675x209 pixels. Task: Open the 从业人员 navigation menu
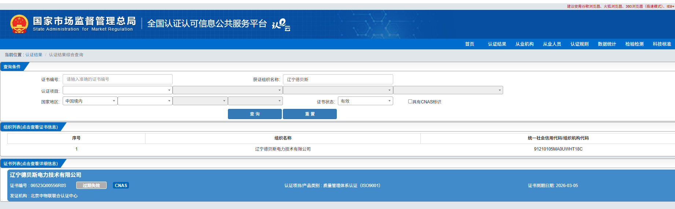[552, 44]
